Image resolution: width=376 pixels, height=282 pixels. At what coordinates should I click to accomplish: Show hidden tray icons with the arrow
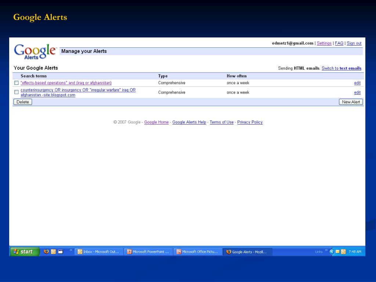[x=332, y=252]
